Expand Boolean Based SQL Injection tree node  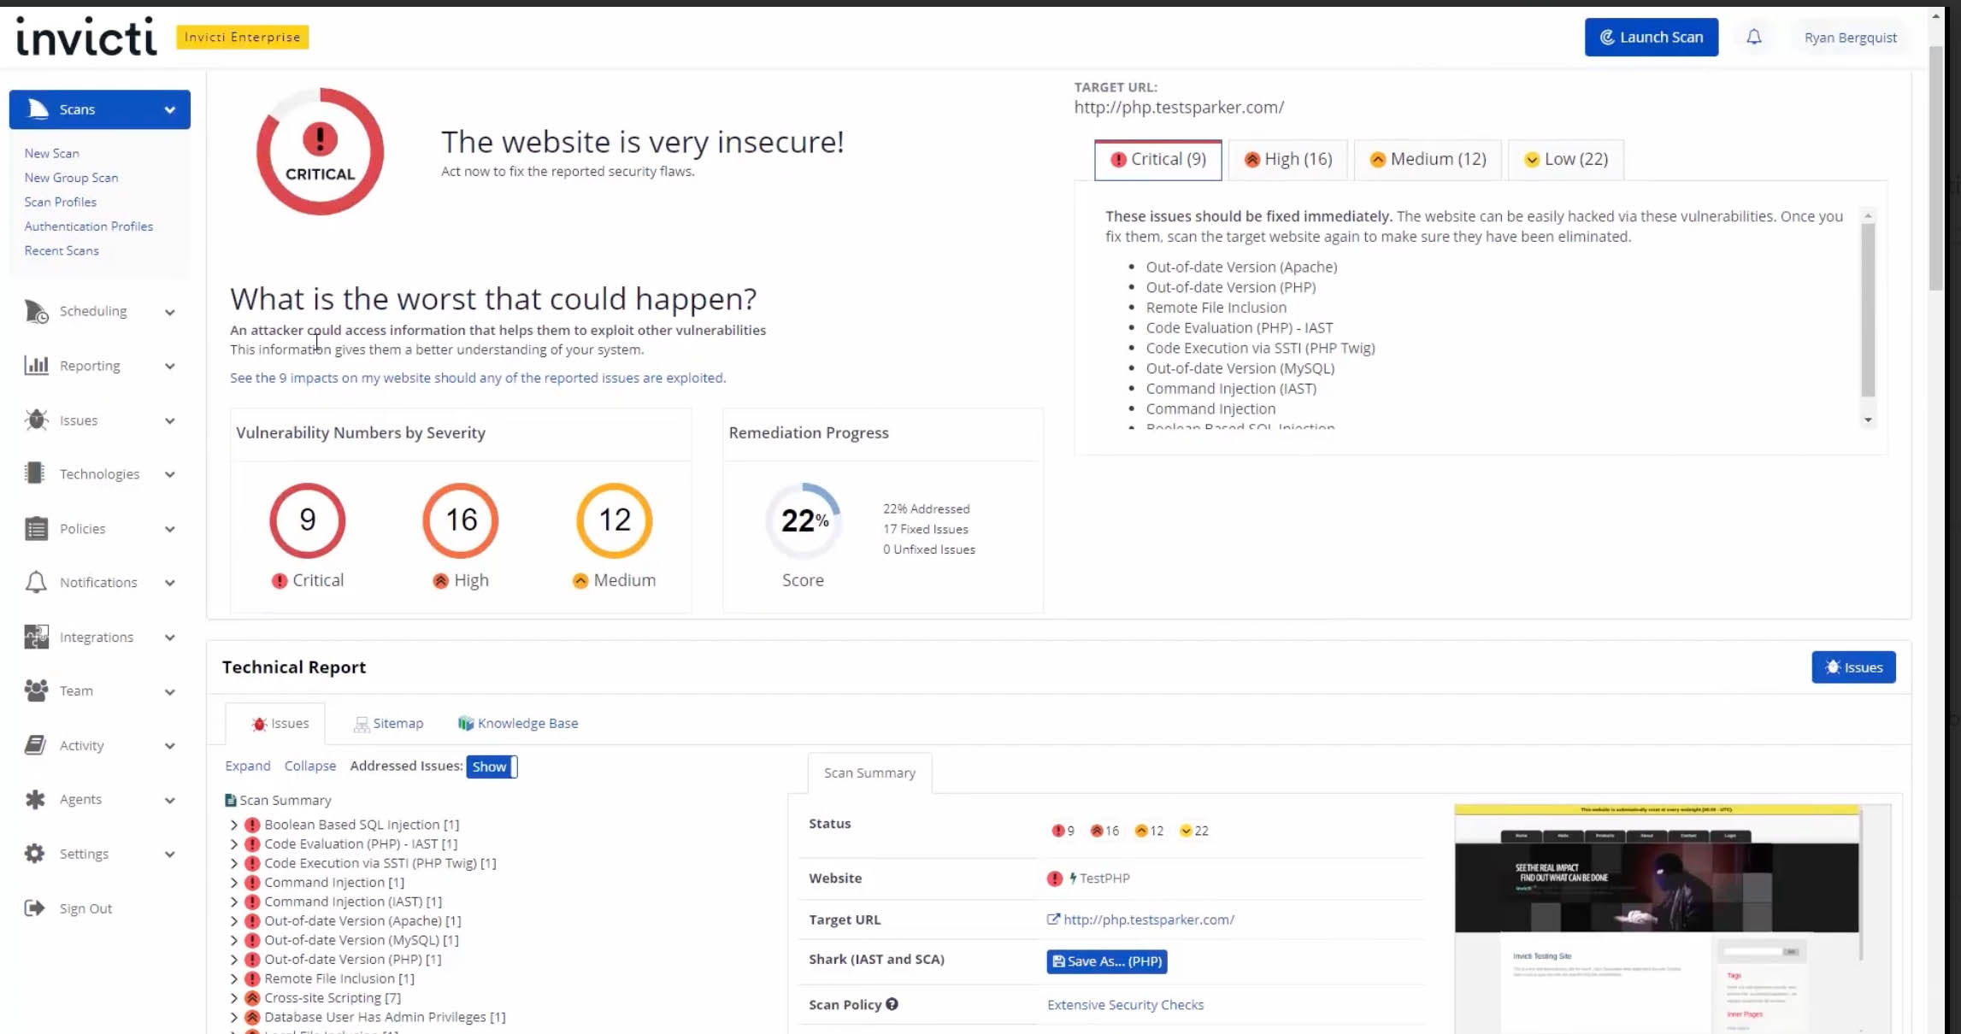coord(233,825)
